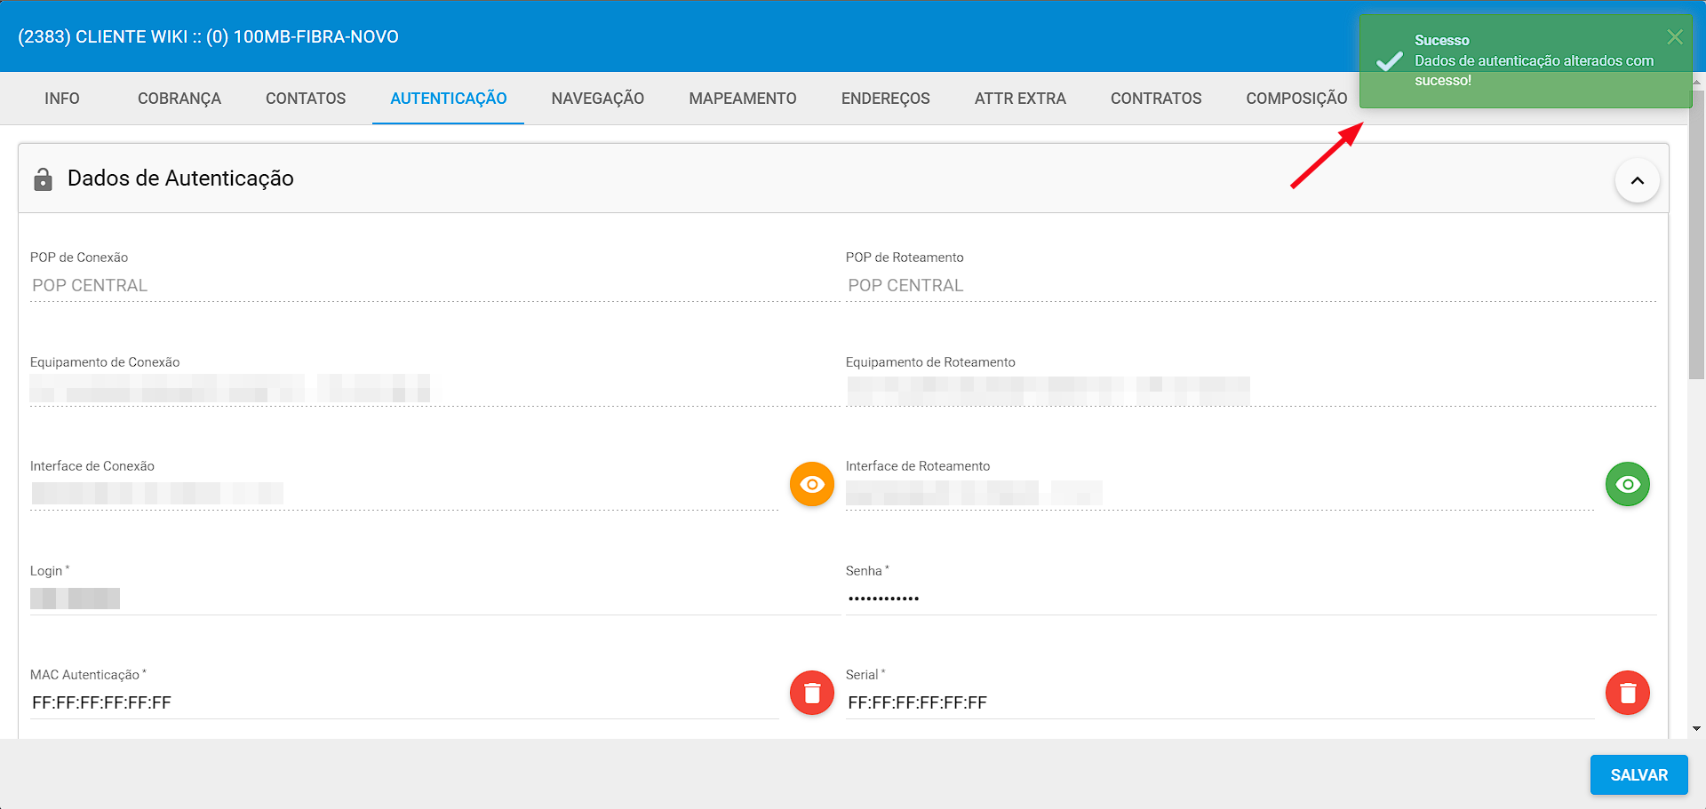The image size is (1706, 809).
Task: Open the COMPOSIÇÃO tab
Action: [1296, 99]
